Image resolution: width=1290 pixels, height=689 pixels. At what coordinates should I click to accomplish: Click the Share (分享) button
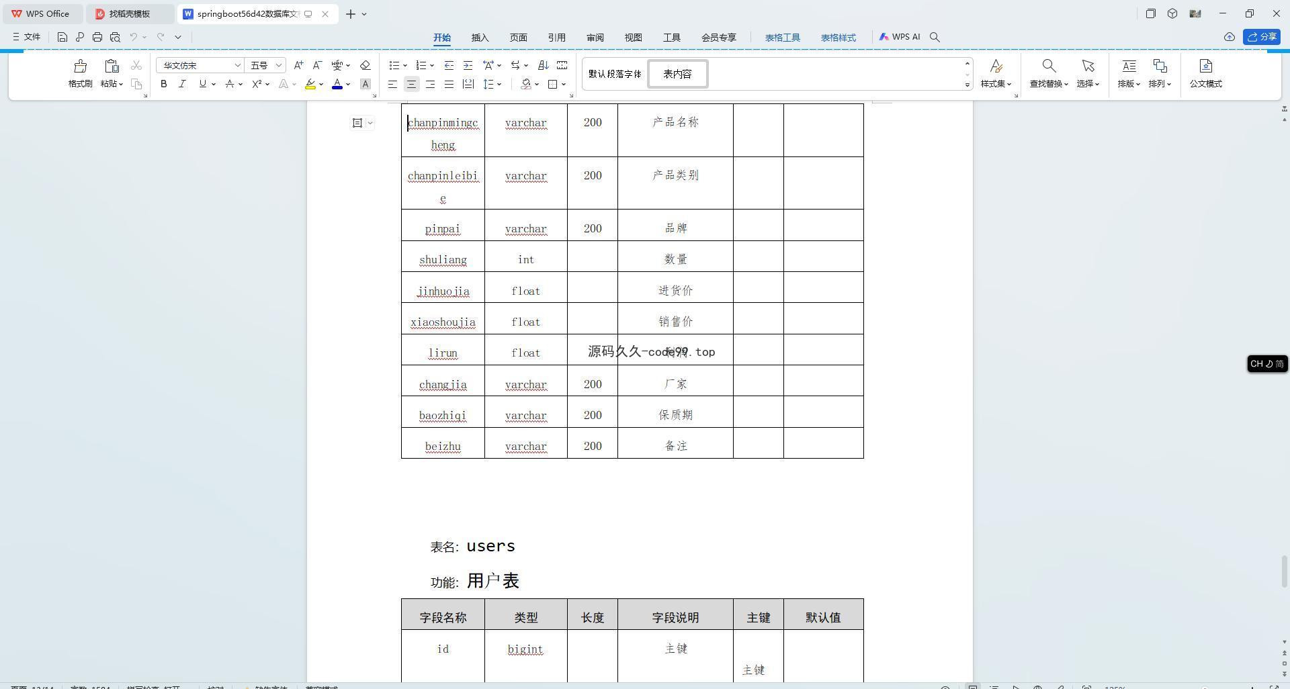1261,37
